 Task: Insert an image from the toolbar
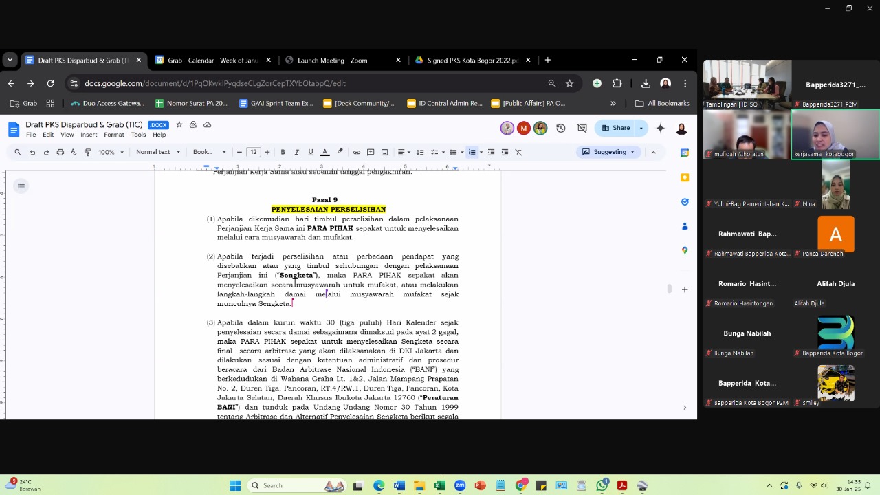[x=384, y=152]
